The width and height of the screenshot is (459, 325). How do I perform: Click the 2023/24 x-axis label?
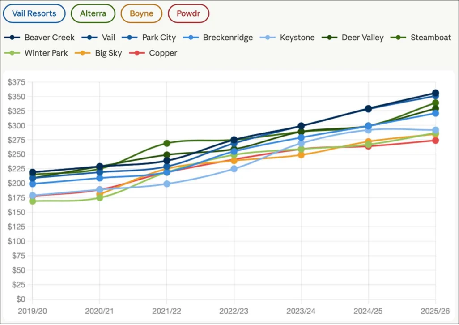pos(301,311)
